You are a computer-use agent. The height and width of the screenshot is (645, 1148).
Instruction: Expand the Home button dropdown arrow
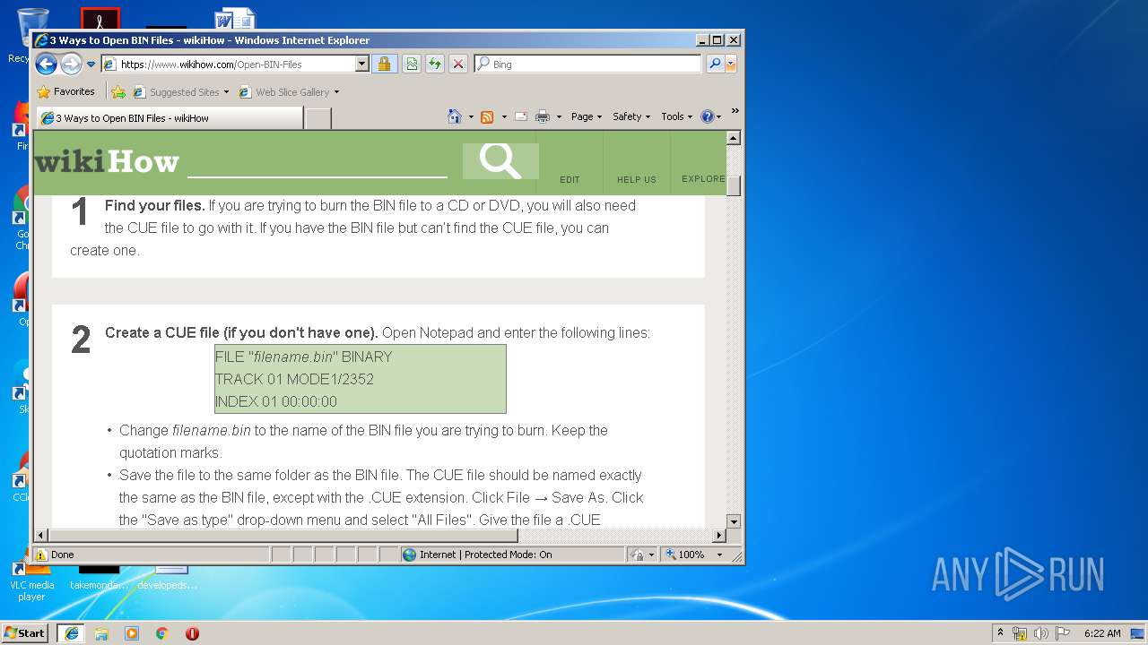471,117
